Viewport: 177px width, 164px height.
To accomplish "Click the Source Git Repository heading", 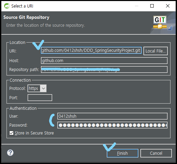I will 26,17.
